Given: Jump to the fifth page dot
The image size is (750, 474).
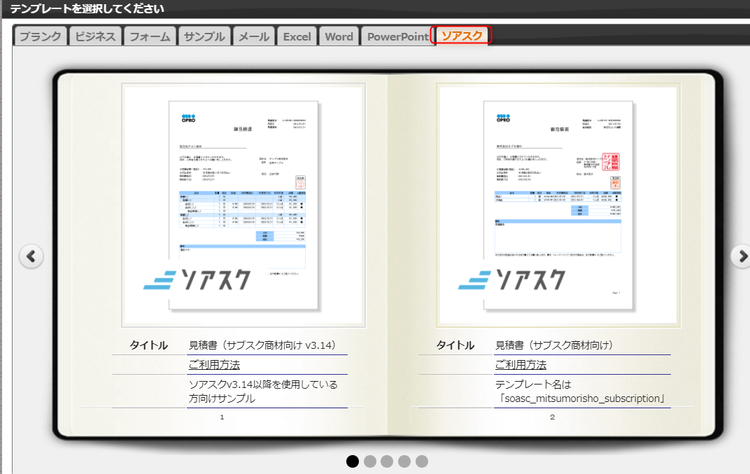Looking at the screenshot, I should (x=421, y=461).
